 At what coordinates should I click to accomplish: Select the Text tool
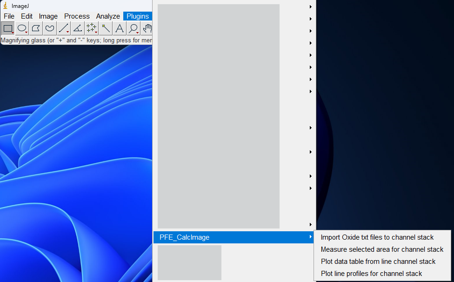coord(120,28)
